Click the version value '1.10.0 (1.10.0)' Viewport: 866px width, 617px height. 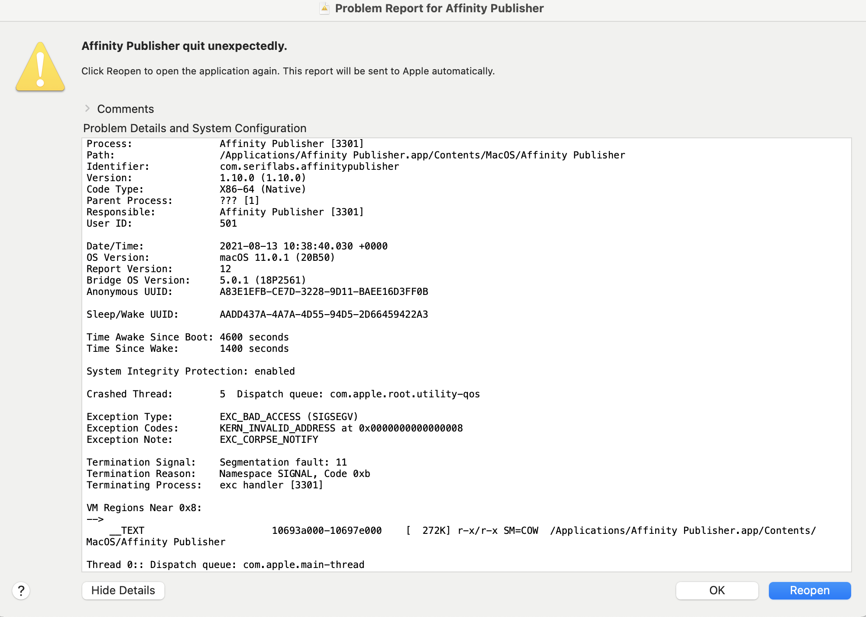(263, 178)
